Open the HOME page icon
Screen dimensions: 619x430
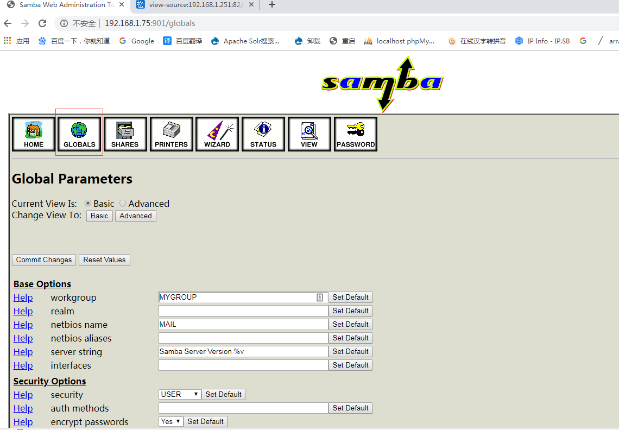(34, 134)
